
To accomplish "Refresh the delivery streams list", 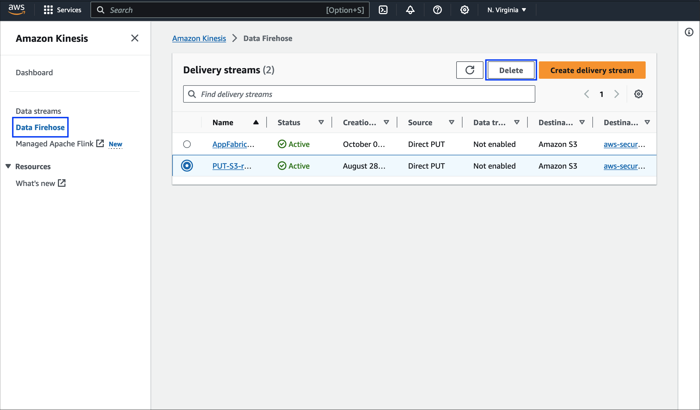I will click(470, 70).
